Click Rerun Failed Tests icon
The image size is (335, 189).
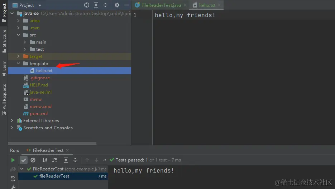[13, 169]
